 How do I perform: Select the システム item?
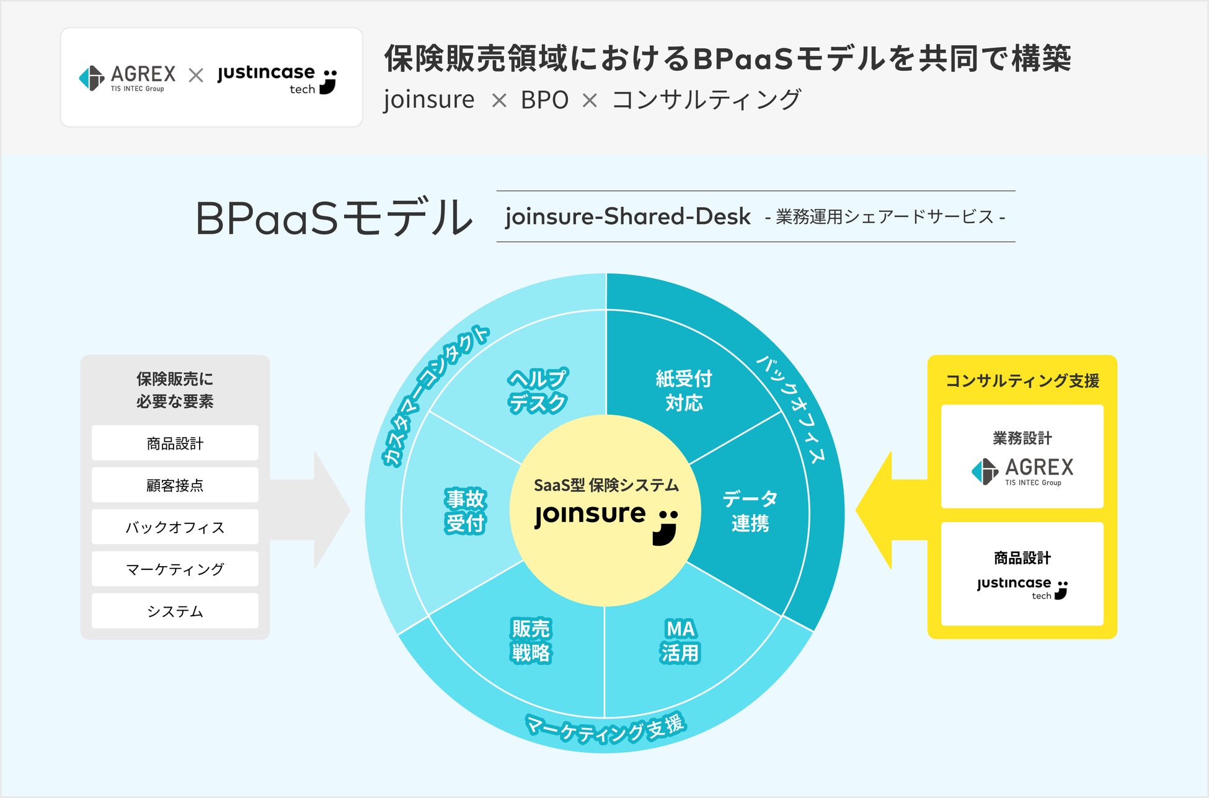point(175,611)
